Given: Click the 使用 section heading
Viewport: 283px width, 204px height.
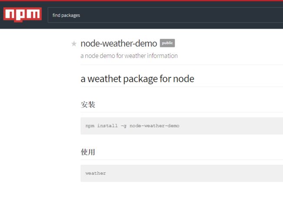Looking at the screenshot, I should pos(88,152).
